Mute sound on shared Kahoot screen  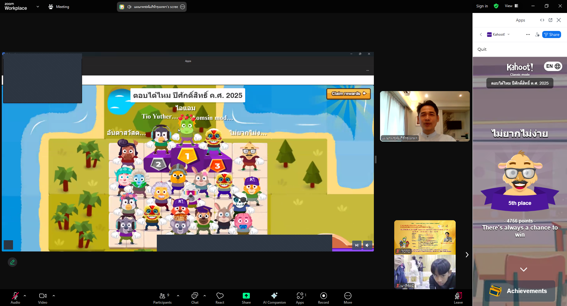pos(367,245)
